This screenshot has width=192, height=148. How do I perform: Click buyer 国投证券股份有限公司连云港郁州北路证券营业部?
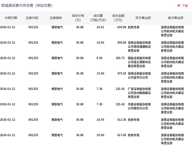139,62
